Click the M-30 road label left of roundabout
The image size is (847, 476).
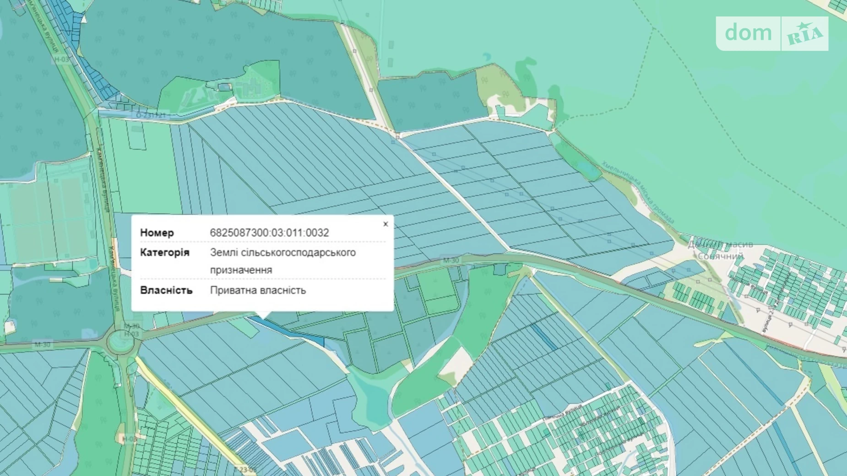[x=42, y=345]
